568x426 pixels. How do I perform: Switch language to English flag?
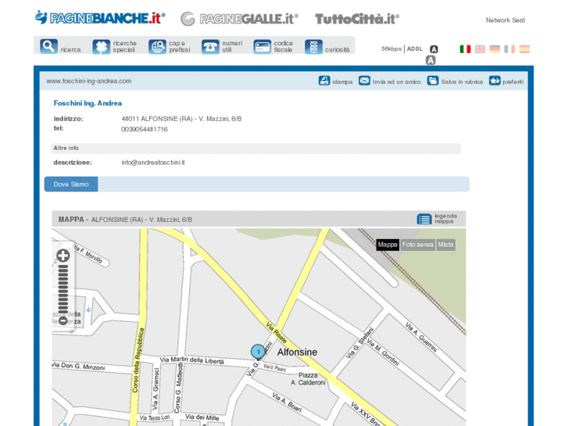tap(480, 49)
